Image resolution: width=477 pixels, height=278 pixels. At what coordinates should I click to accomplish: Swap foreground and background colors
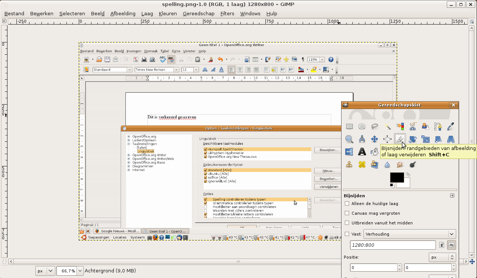[408, 175]
